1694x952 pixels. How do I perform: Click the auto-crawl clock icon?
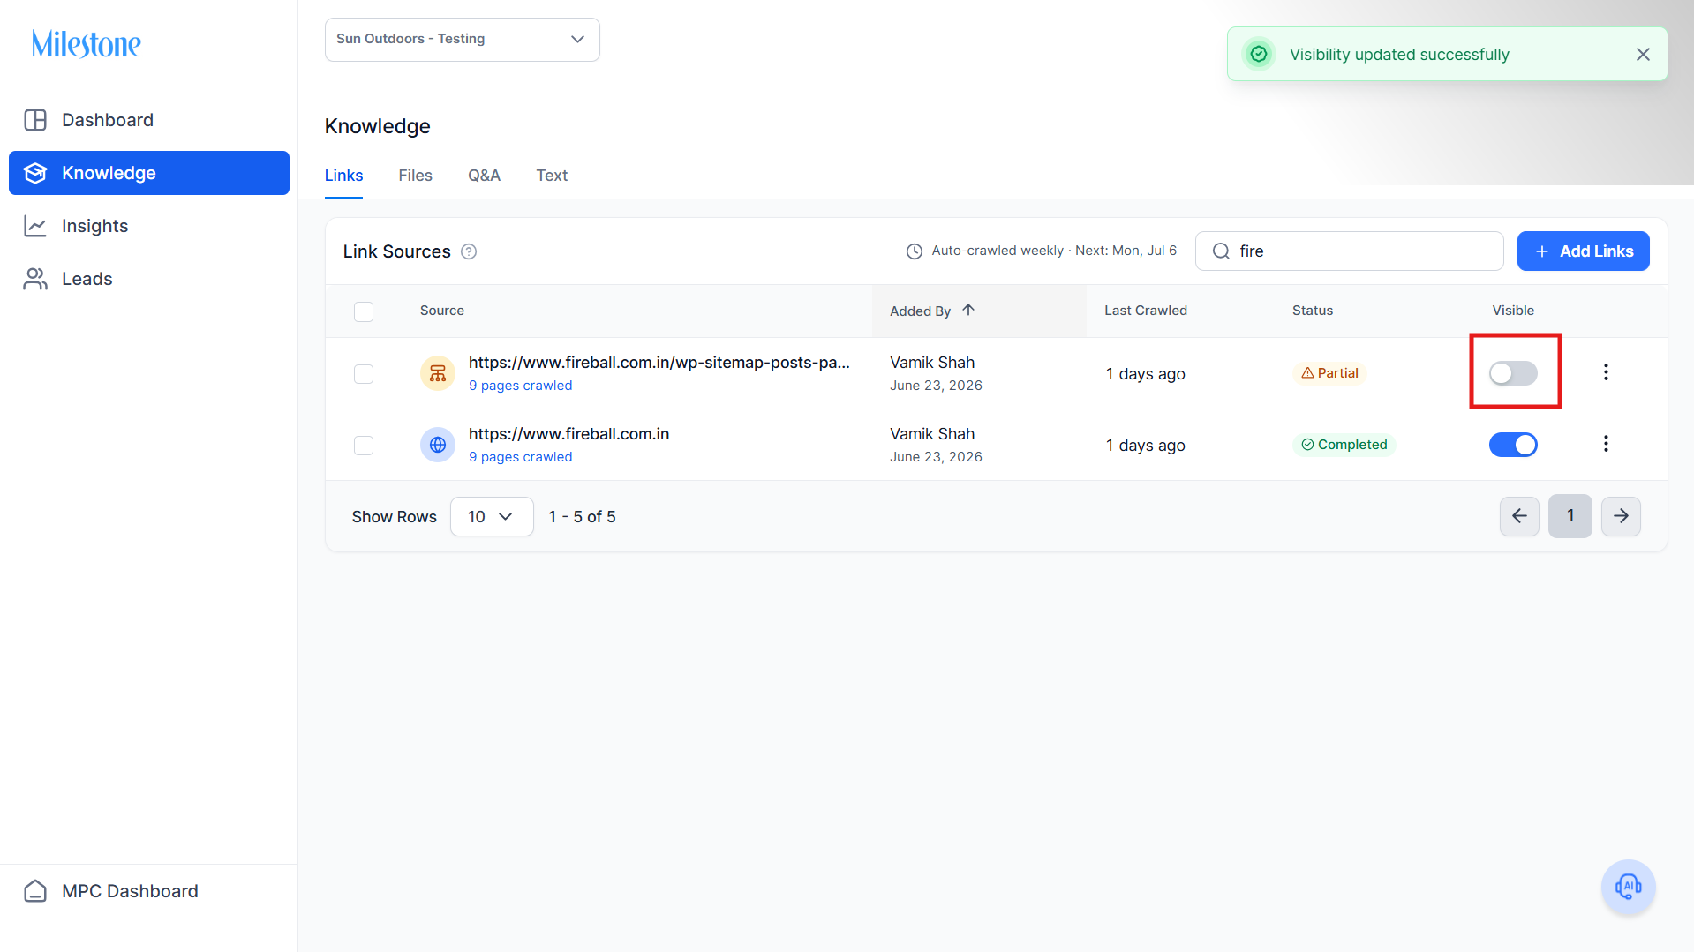click(915, 251)
